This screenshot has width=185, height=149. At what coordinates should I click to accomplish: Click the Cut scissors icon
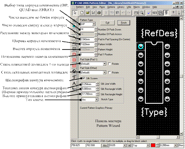[x=106, y=13]
